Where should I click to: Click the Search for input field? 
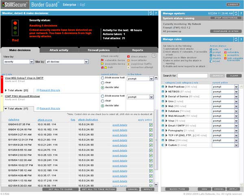tap(192, 76)
